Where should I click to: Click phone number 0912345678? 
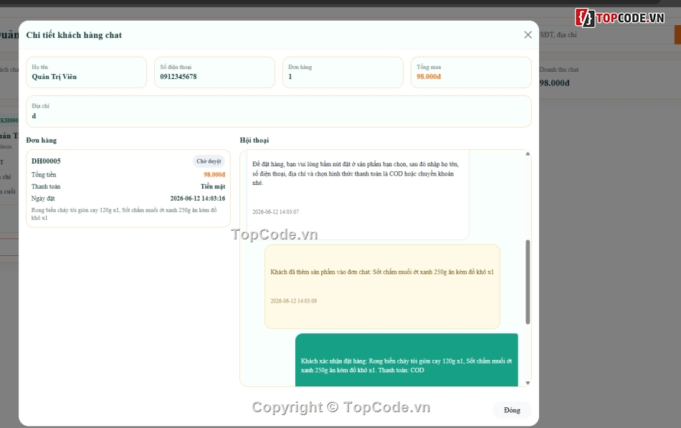coord(178,77)
